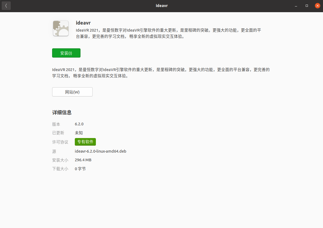Minimize the ideavr window
The height and width of the screenshot is (228, 323).
(296, 6)
